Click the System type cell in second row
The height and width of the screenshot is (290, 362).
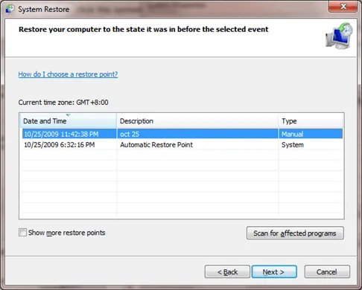293,145
